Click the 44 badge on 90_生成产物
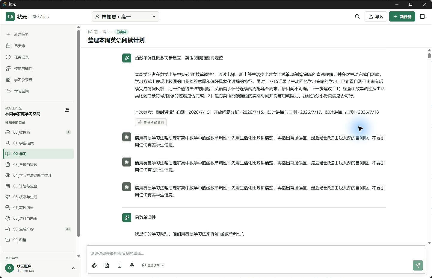Screen dimensions: 432x278 pyautogui.click(x=68, y=229)
